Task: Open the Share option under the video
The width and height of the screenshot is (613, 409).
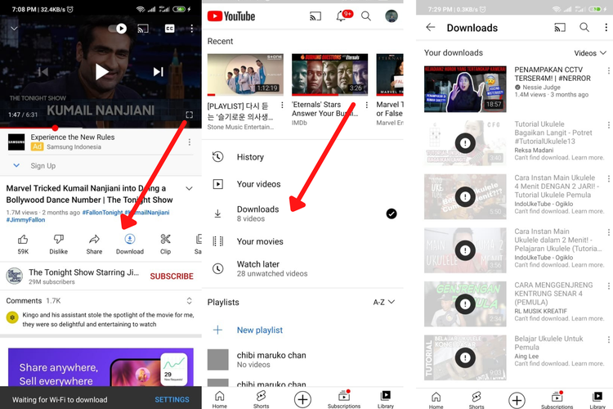Action: [94, 240]
